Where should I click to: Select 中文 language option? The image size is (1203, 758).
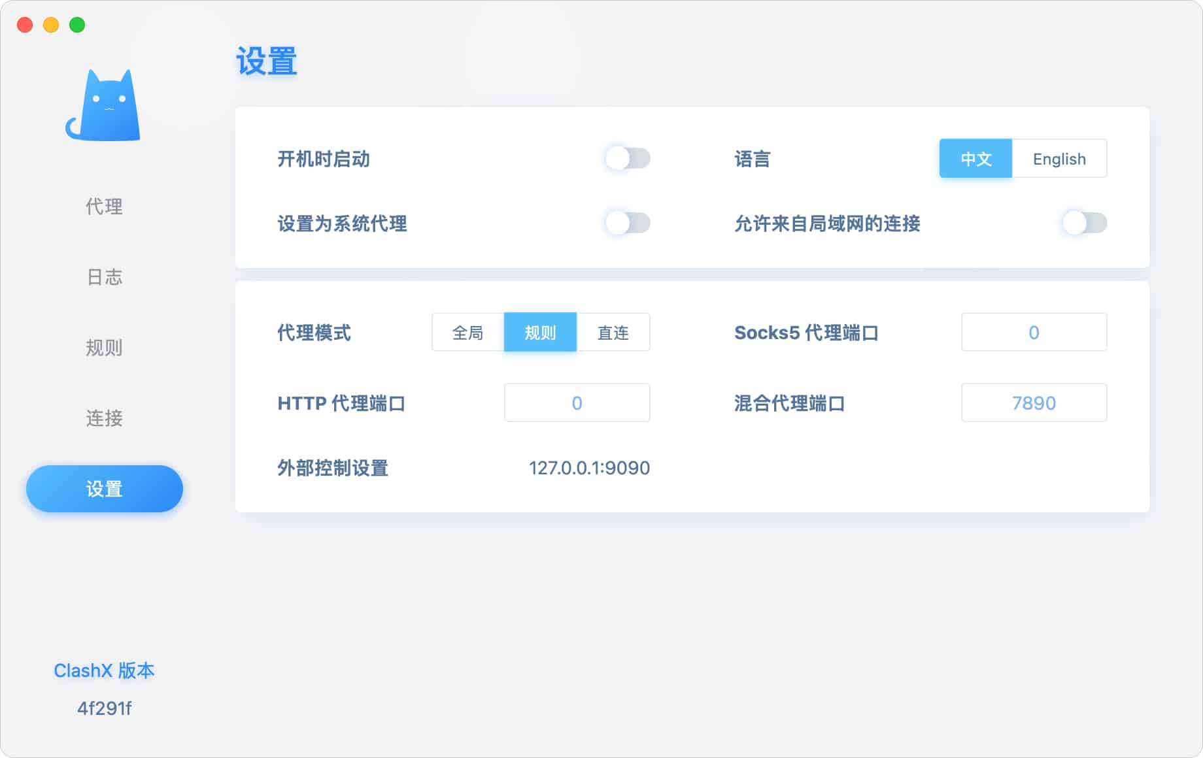[x=976, y=159]
